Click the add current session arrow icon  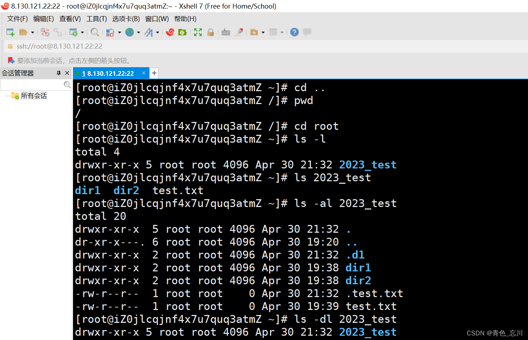(11, 60)
